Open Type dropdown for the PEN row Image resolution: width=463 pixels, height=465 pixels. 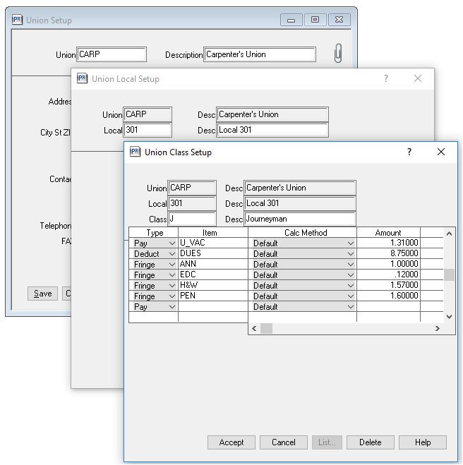(172, 296)
